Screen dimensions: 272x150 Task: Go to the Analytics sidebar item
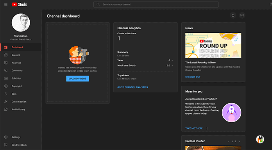point(21,63)
